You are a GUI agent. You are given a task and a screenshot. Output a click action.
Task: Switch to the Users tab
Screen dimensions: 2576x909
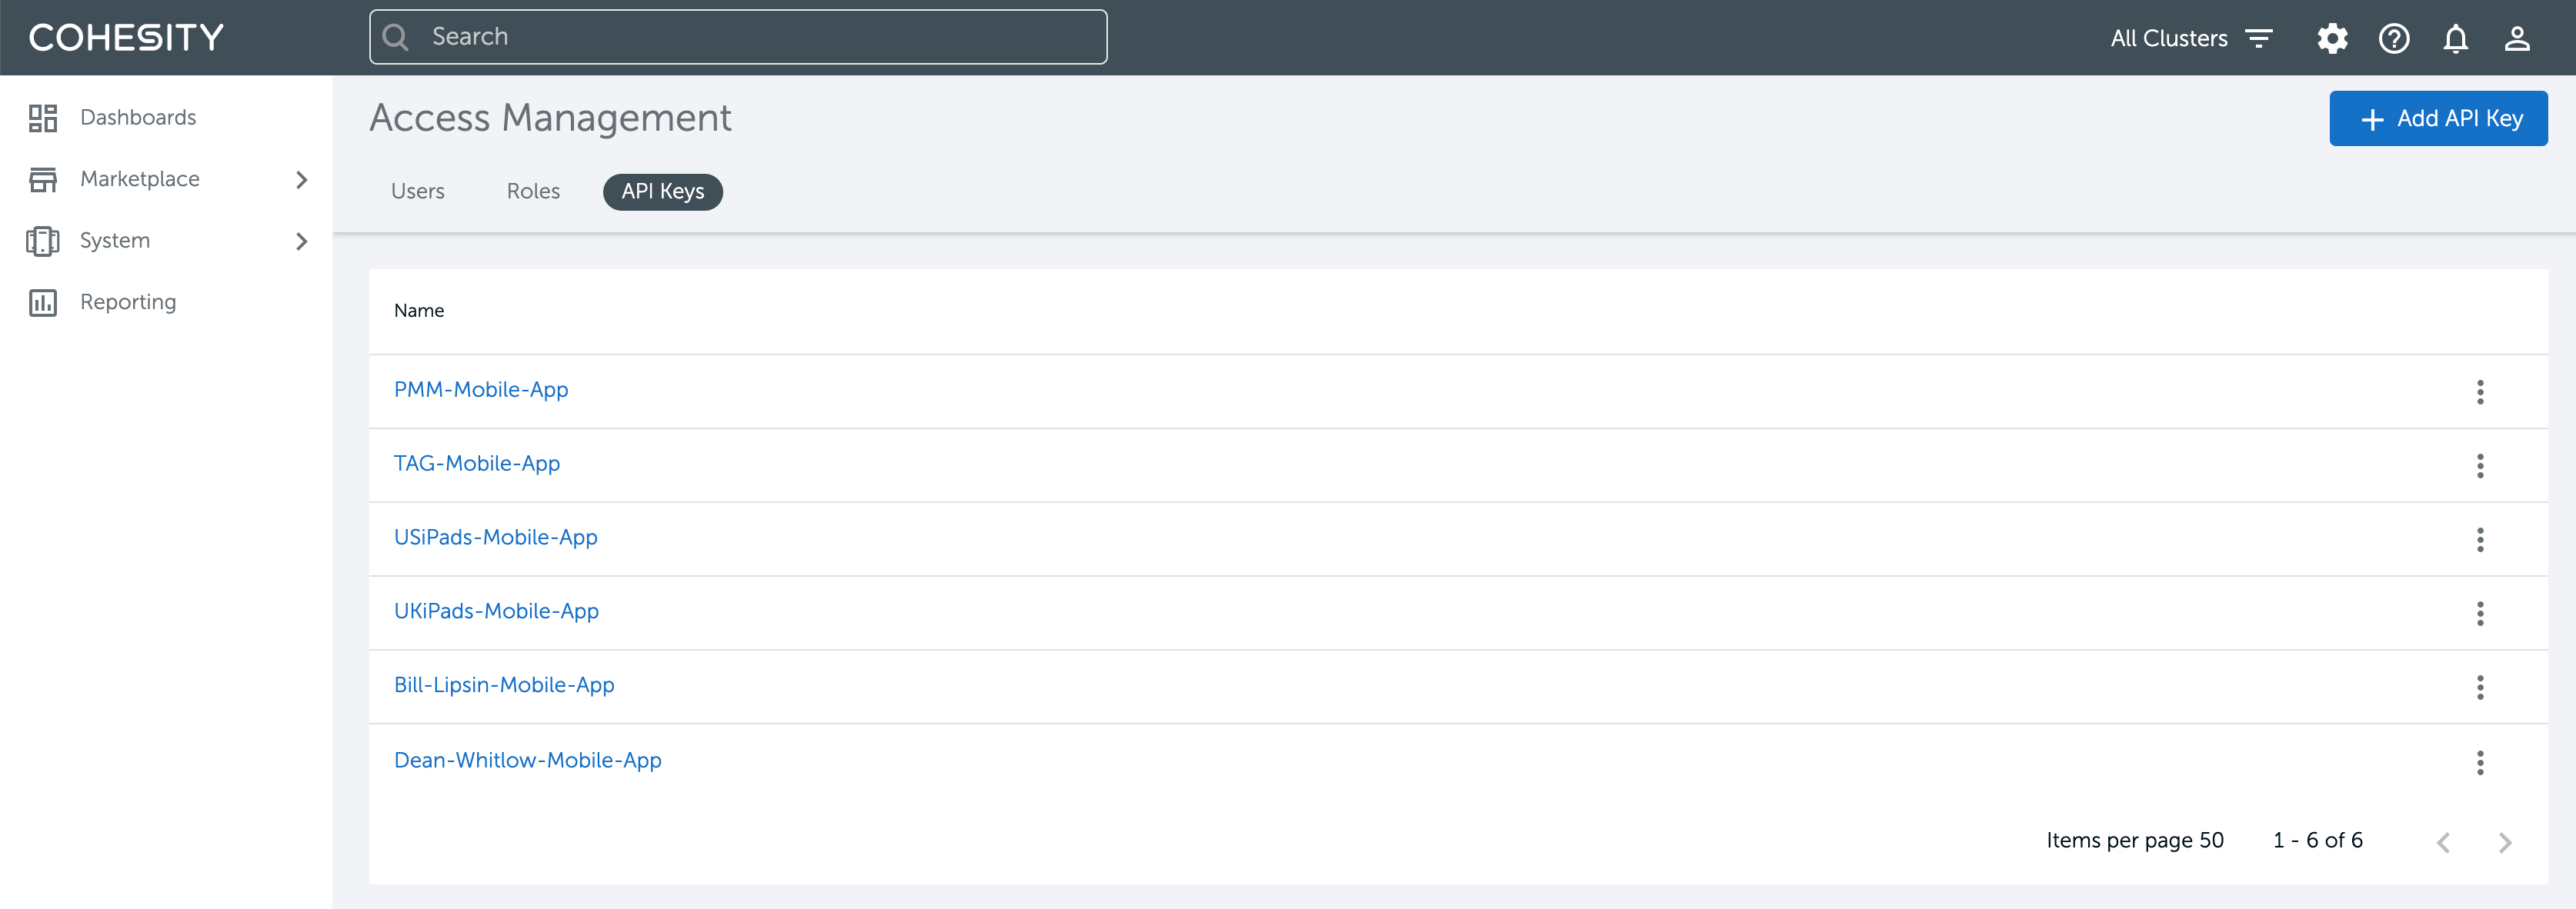pyautogui.click(x=417, y=191)
